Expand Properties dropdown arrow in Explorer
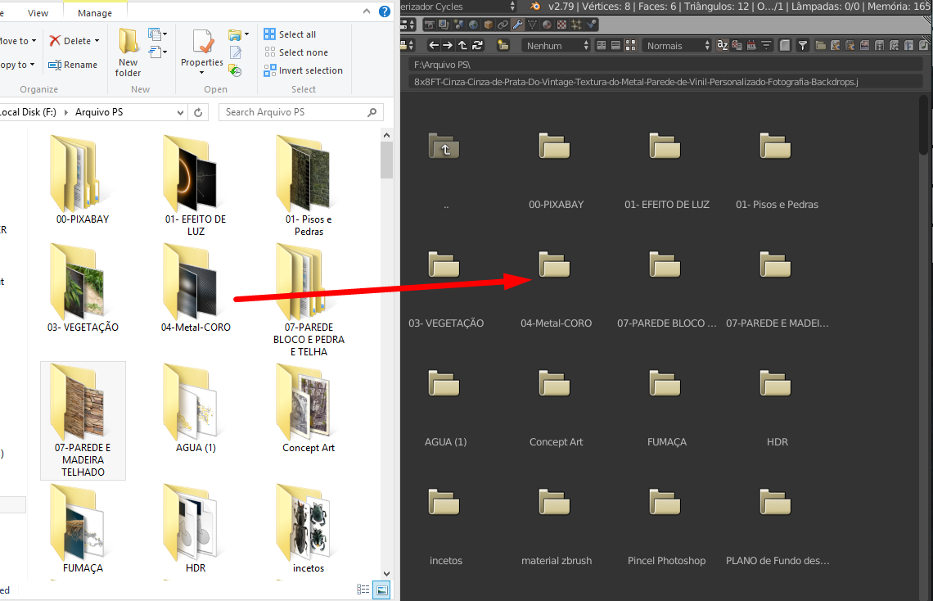 [201, 73]
